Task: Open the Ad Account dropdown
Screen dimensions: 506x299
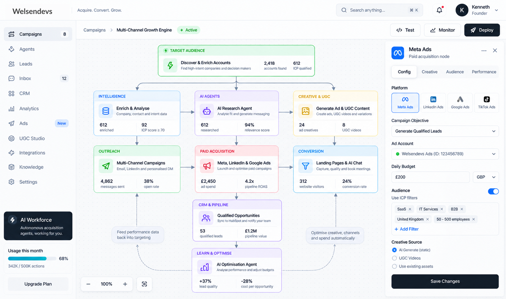Action: click(x=445, y=154)
